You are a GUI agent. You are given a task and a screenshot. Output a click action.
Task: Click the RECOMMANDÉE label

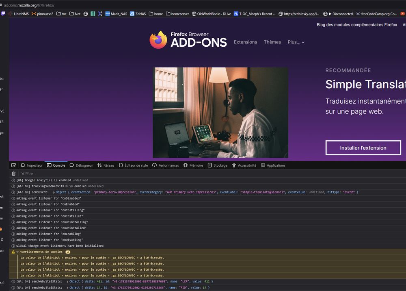click(x=348, y=70)
